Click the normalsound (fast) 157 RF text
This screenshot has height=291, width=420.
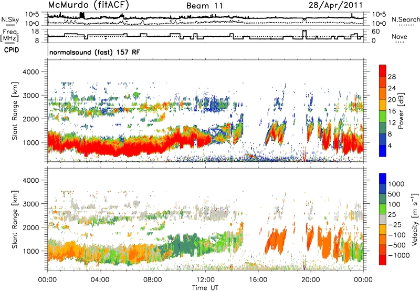click(x=94, y=52)
